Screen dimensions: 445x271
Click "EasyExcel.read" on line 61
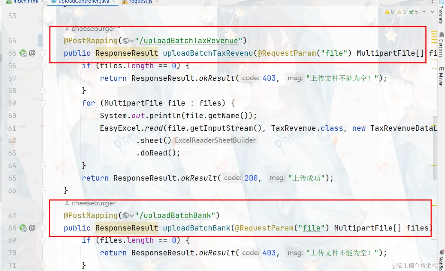coord(131,128)
